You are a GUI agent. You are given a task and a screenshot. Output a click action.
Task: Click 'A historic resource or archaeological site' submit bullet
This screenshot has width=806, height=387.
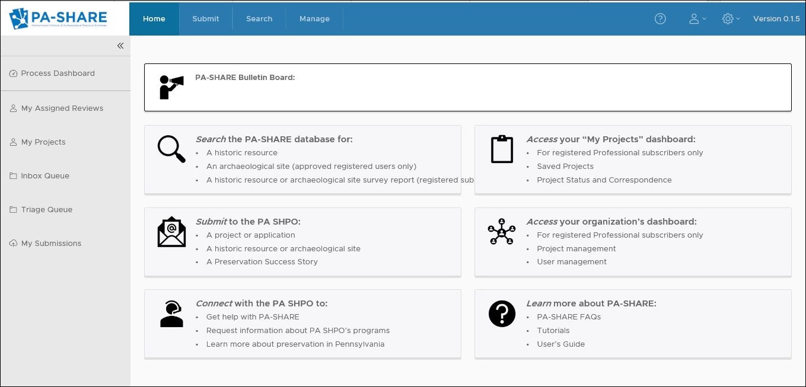pyautogui.click(x=283, y=249)
